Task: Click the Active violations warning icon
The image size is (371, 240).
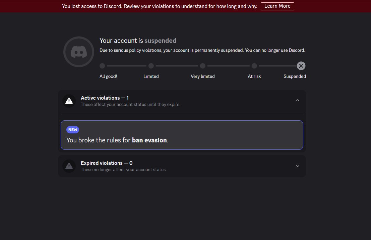Action: (69, 101)
